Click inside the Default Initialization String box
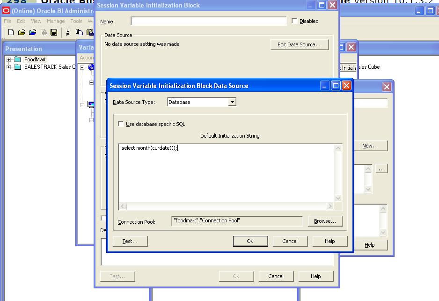The image size is (439, 301). tap(227, 173)
